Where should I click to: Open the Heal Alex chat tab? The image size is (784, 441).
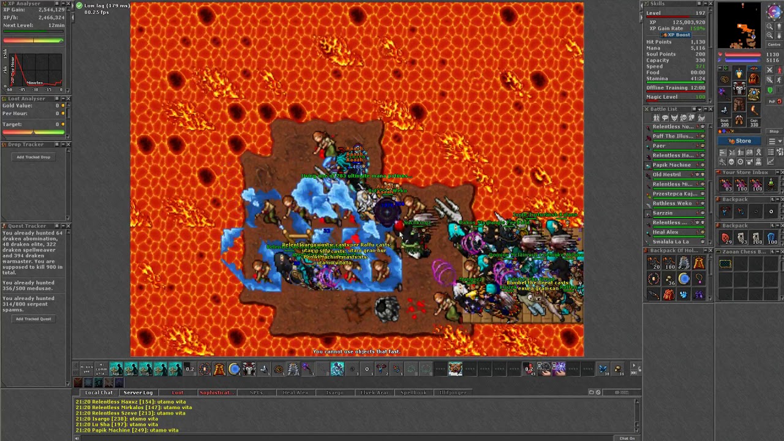(x=295, y=393)
